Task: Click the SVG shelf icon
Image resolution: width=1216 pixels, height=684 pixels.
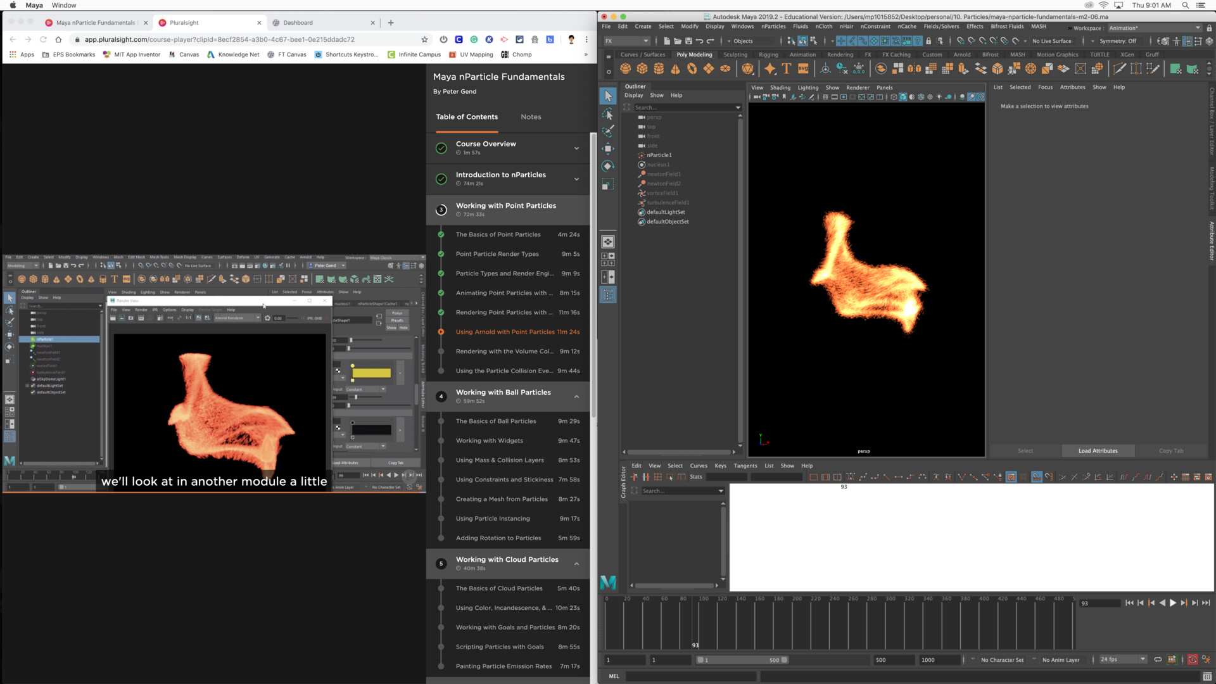Action: [803, 68]
